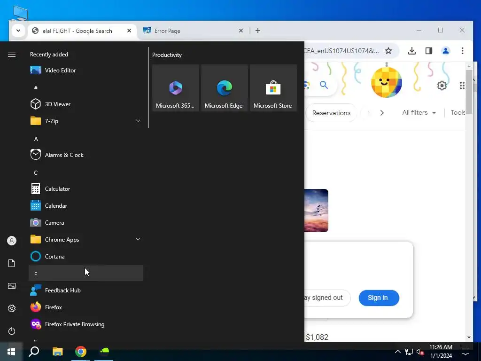
Task: Open the user account icon in Start
Action: (12, 241)
